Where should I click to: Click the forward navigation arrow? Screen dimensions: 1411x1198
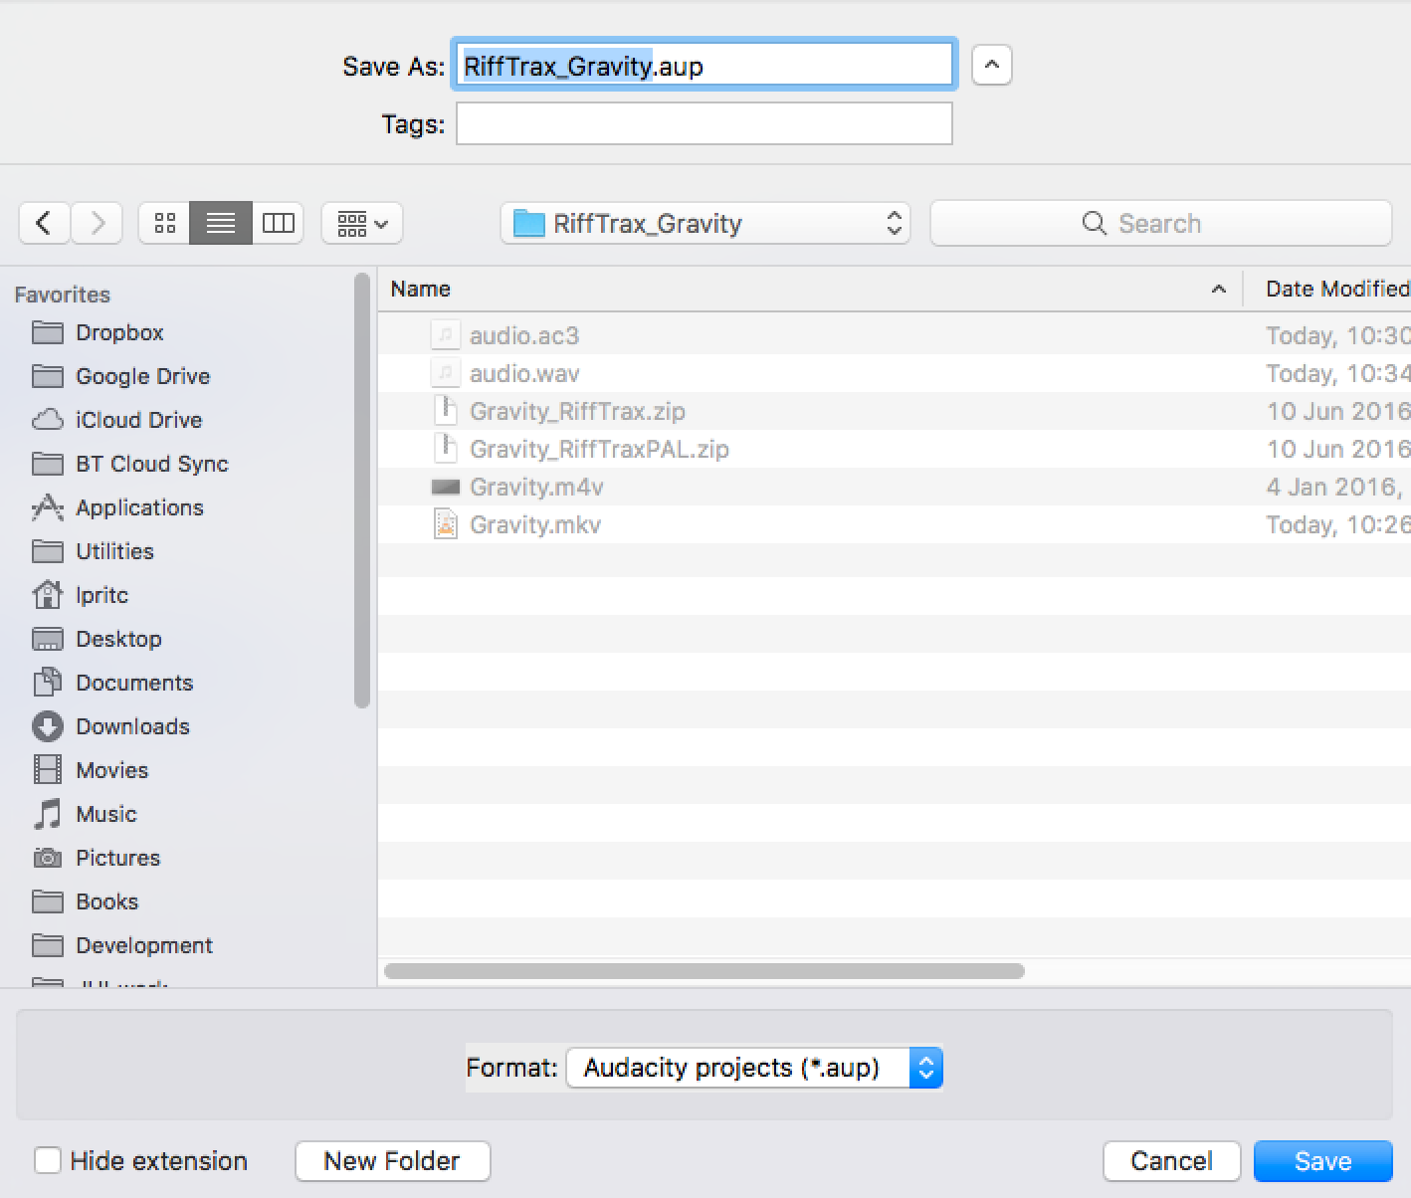pyautogui.click(x=97, y=223)
